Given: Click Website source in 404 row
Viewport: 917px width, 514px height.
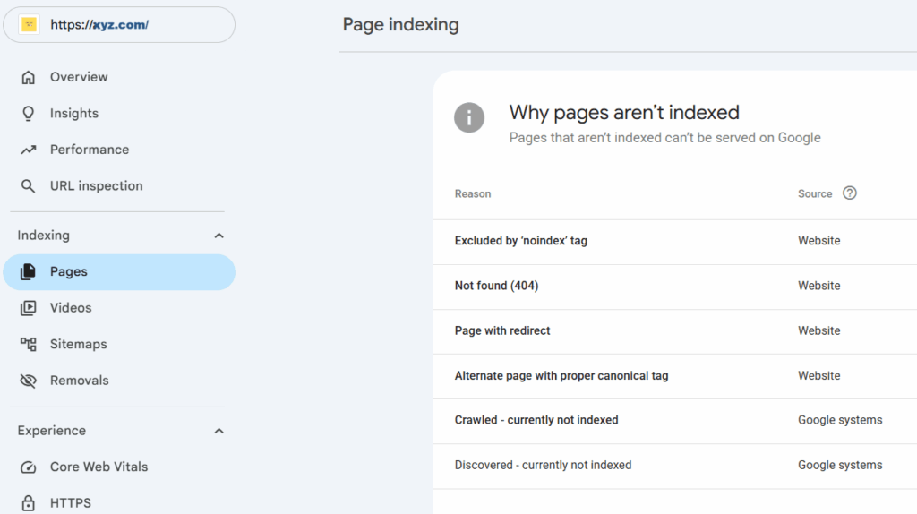Looking at the screenshot, I should point(818,286).
